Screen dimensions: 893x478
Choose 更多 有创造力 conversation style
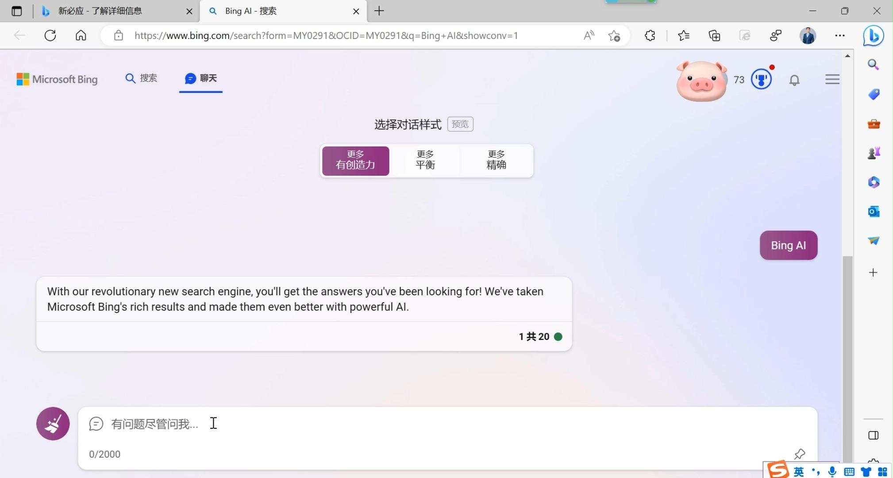click(356, 161)
